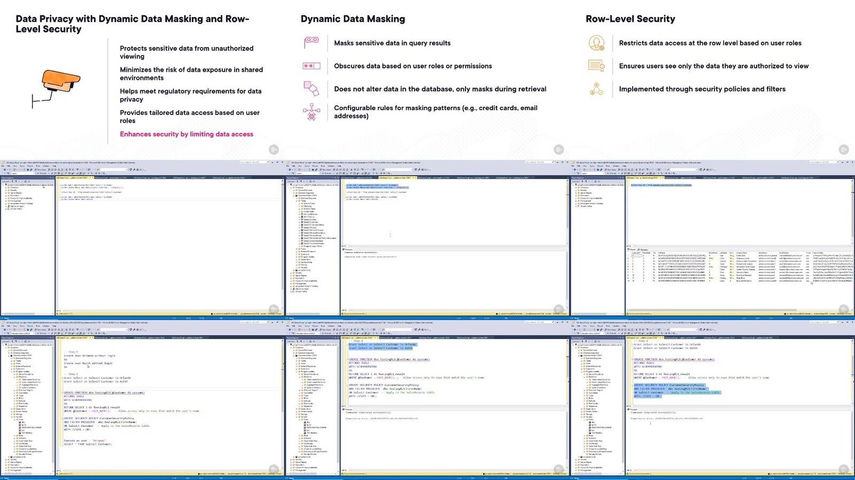Open the SSMS thumbnail with CREATE SECURITY POLICY highlighted

tap(712, 399)
